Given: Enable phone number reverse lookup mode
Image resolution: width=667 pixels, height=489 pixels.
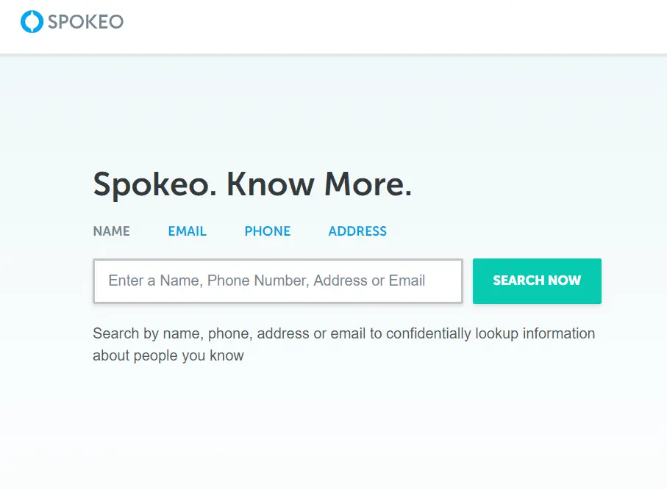Looking at the screenshot, I should pyautogui.click(x=267, y=231).
